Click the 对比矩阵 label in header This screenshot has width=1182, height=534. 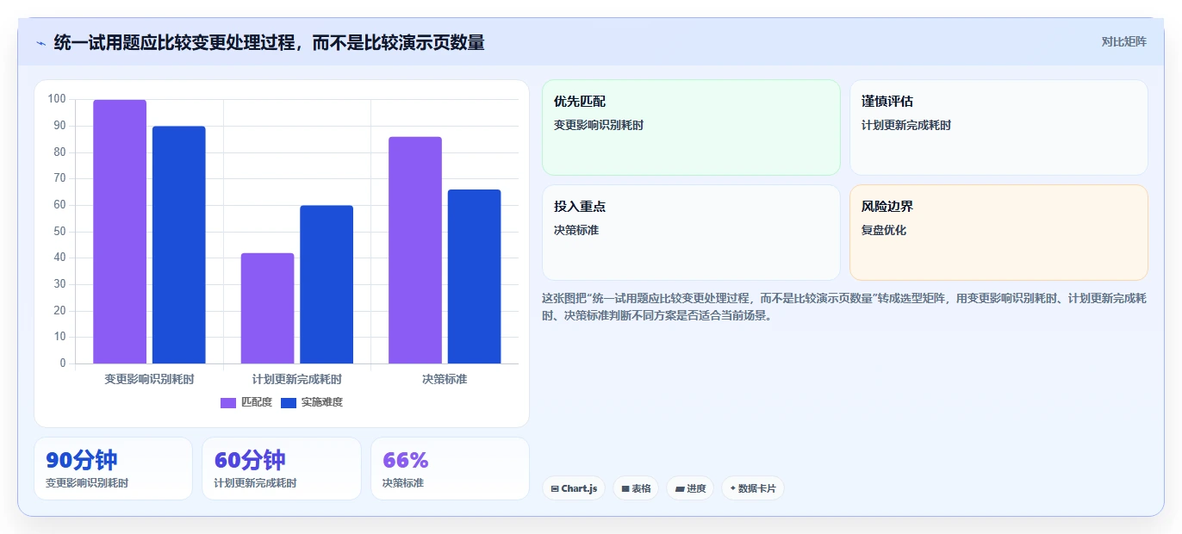click(x=1123, y=41)
